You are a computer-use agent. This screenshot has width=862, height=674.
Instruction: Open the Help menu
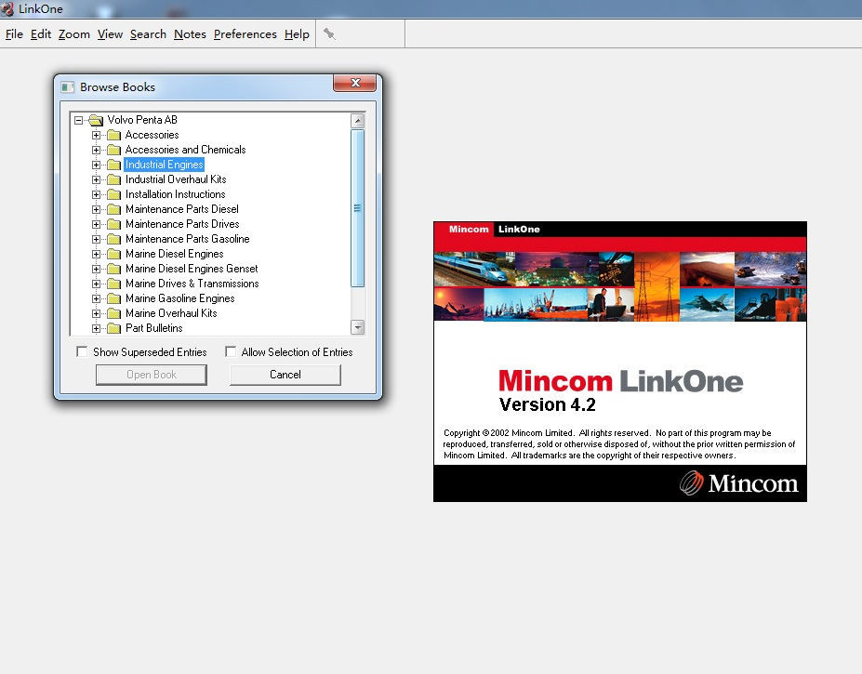tap(297, 34)
